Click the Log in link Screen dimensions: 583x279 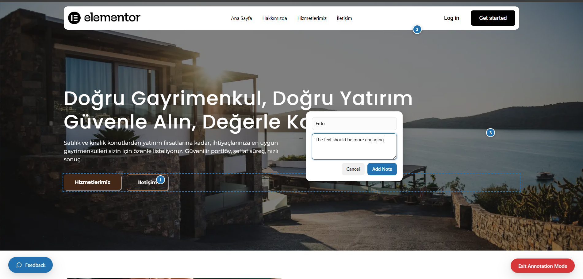[451, 18]
